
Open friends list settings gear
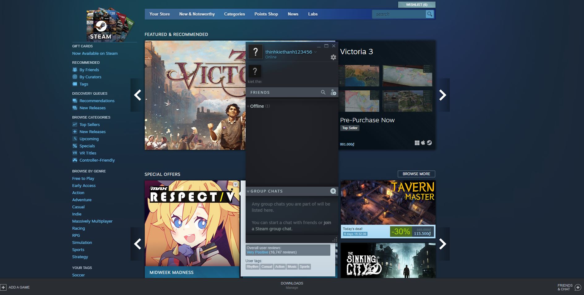[333, 57]
